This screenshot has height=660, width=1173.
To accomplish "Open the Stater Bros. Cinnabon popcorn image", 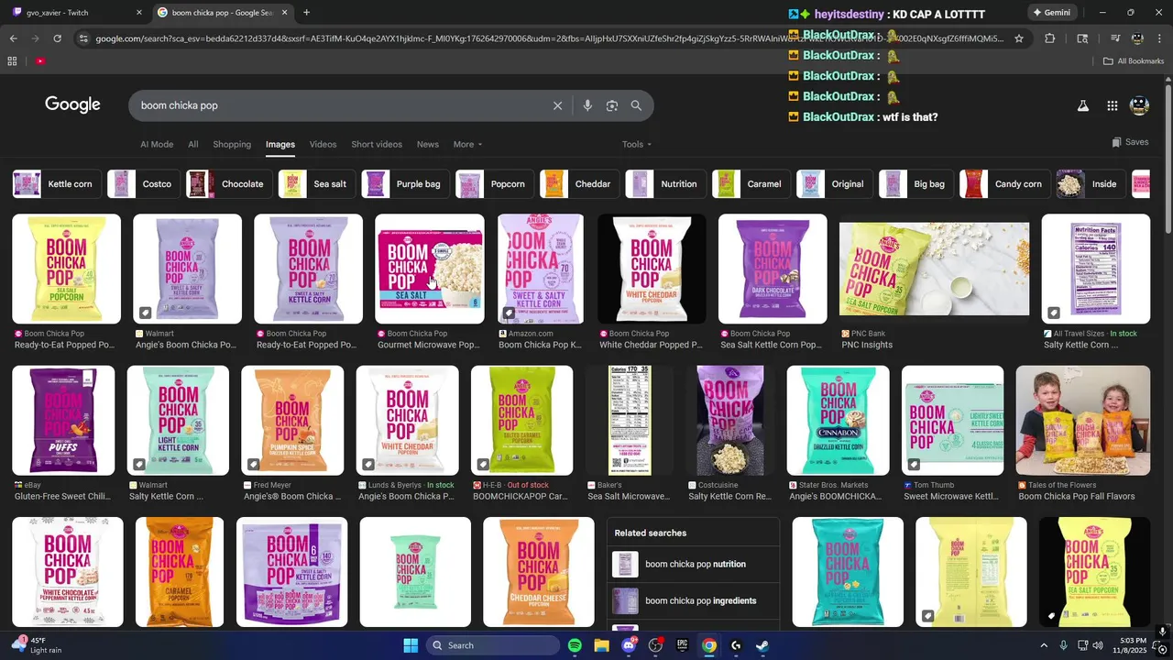I will tap(839, 420).
